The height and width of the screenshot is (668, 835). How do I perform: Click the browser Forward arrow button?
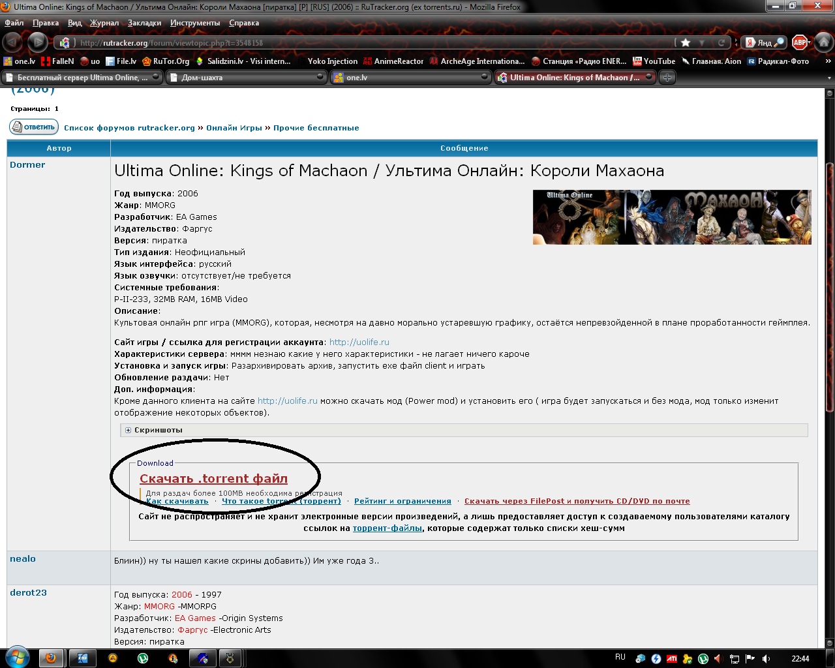click(38, 42)
